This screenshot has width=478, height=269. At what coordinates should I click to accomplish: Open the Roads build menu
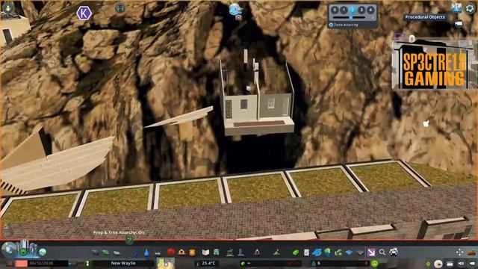[96, 253]
